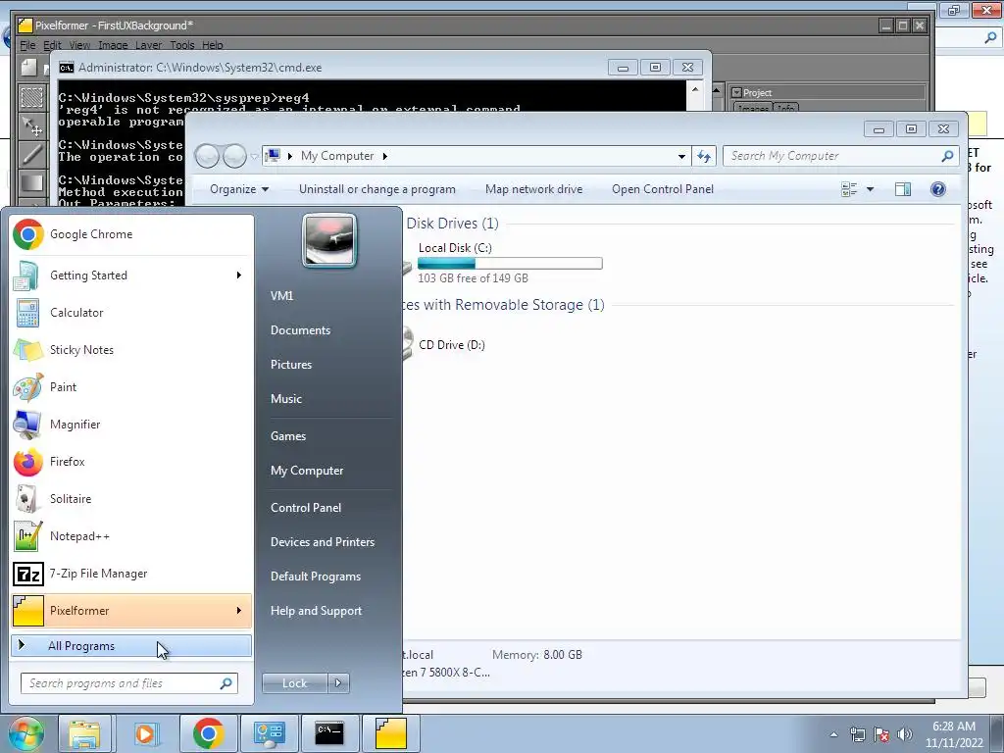This screenshot has width=1004, height=753.
Task: Expand All Programs in the Start menu
Action: coord(131,646)
